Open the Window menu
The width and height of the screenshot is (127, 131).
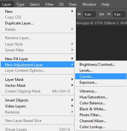point(89,4)
